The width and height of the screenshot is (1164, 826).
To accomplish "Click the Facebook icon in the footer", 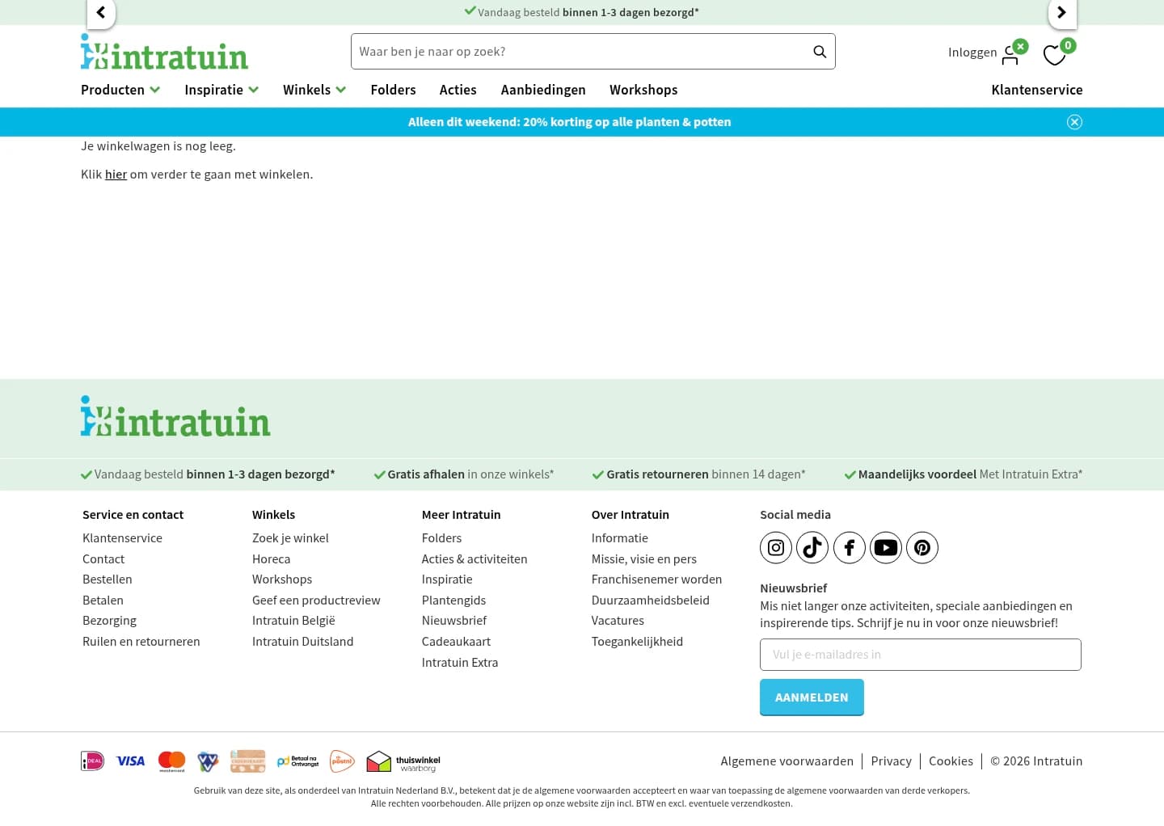I will [x=849, y=547].
